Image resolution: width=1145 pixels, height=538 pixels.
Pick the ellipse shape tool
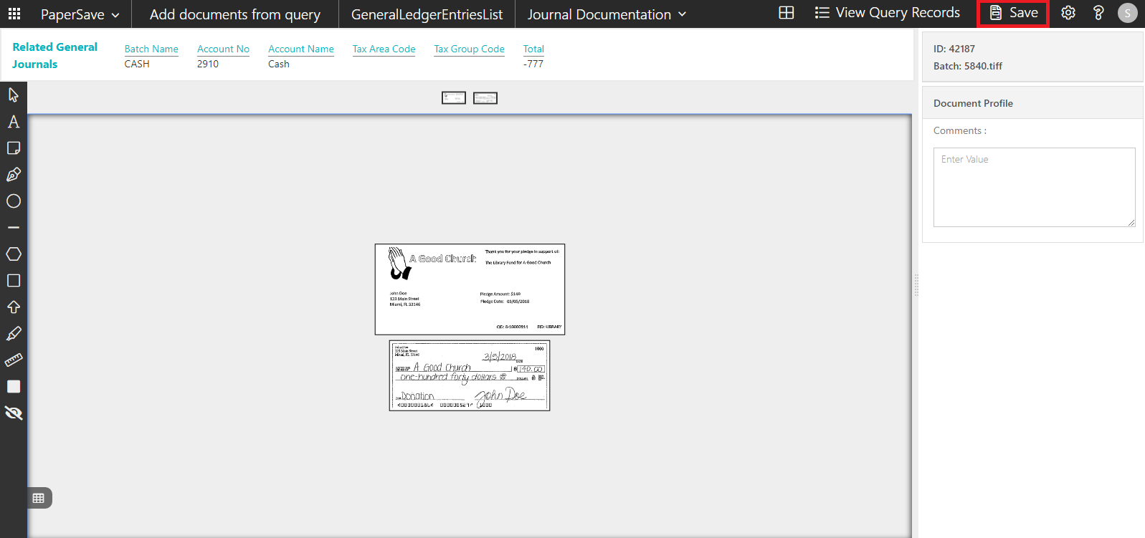13,201
